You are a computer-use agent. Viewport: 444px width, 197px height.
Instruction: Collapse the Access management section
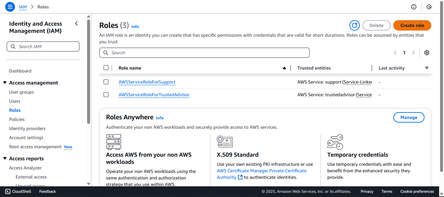point(5,83)
